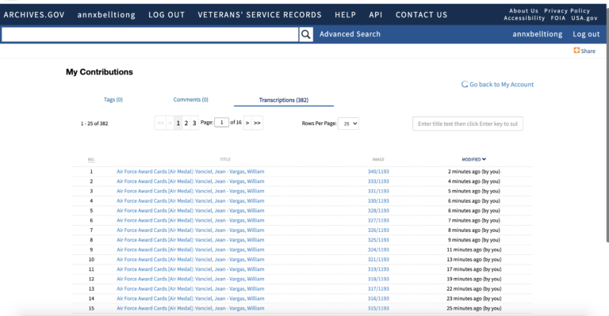The height and width of the screenshot is (316, 609).
Task: Go to previous page with < button
Action: [x=170, y=123]
